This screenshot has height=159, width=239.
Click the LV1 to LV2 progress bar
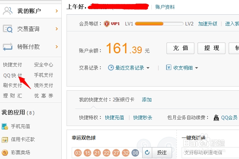pos(159,24)
